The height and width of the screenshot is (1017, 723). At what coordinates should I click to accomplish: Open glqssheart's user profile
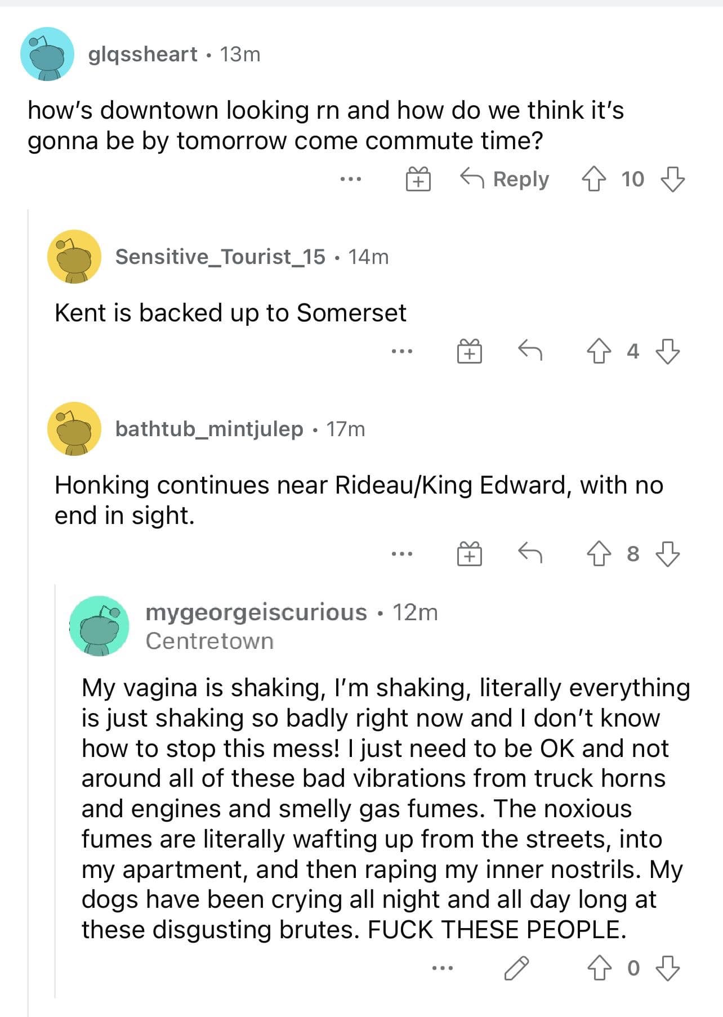142,55
